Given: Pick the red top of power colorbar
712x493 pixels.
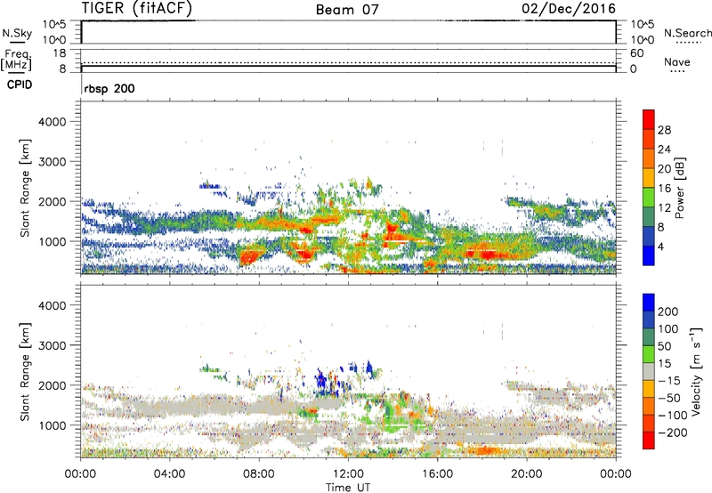Looking at the screenshot, I should pyautogui.click(x=649, y=119).
